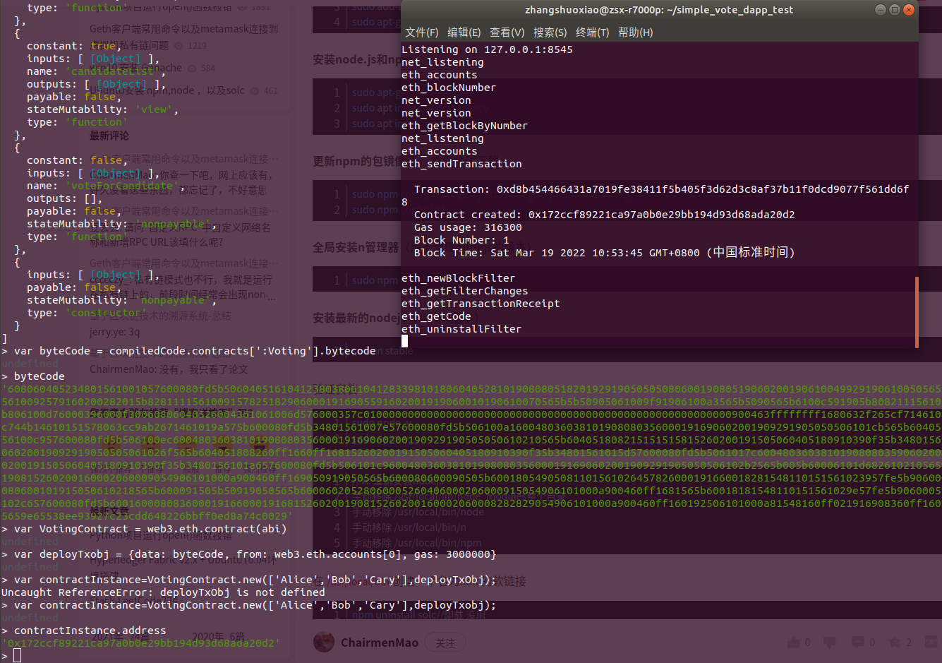942x663 pixels.
Task: Click the eth_sendTransaction log line
Action: pos(461,164)
